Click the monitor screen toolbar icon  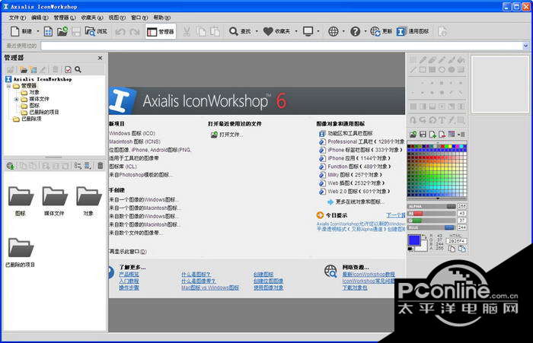[x=308, y=32]
